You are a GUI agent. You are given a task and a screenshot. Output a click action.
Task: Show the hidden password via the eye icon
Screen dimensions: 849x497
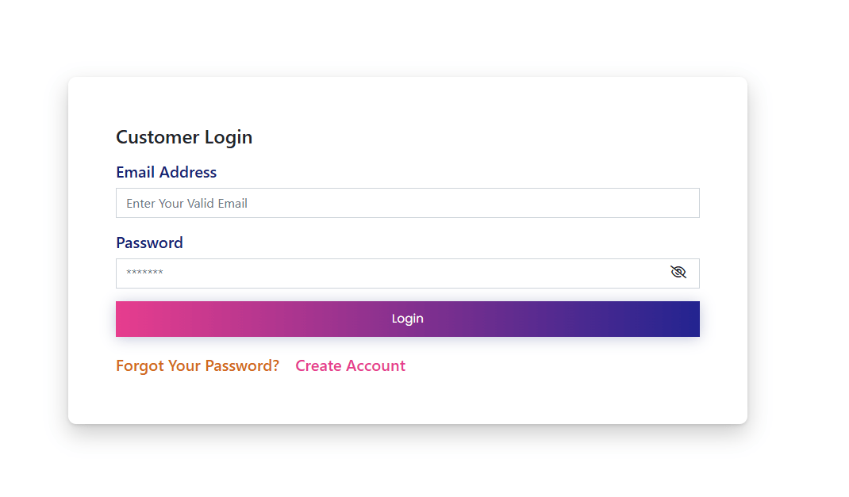[x=678, y=272]
